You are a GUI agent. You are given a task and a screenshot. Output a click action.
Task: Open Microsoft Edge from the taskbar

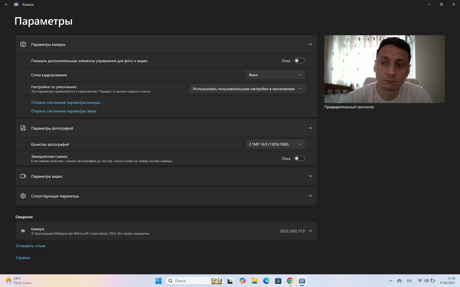pyautogui.click(x=266, y=281)
